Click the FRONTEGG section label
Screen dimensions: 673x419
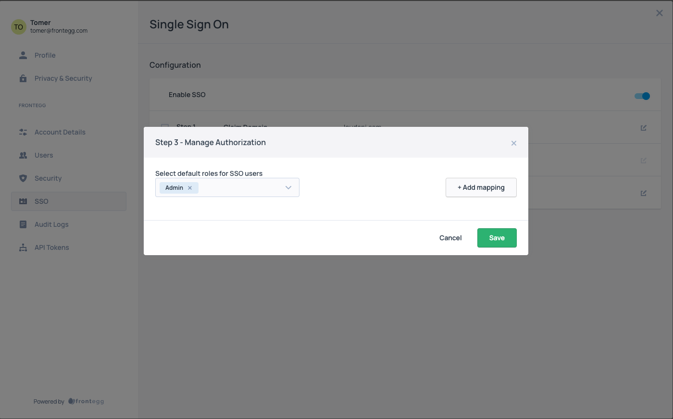[32, 105]
